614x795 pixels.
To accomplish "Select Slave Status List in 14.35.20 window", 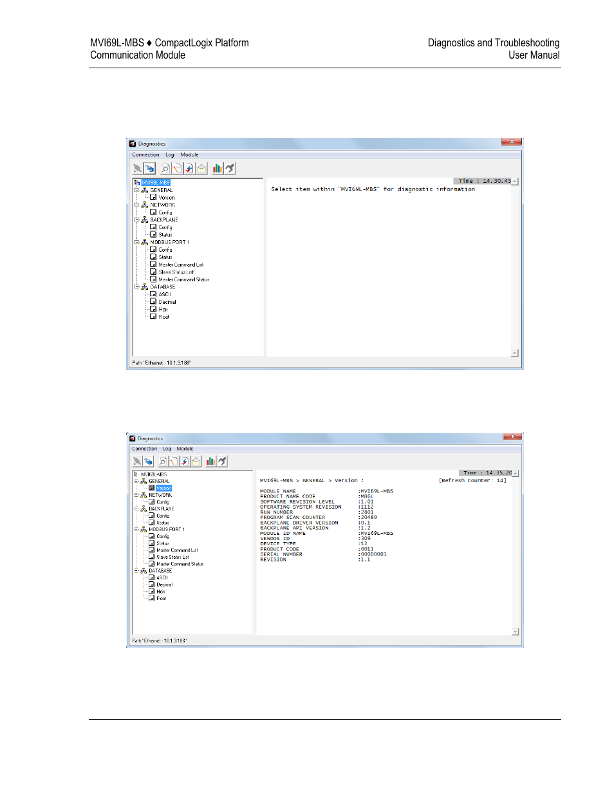I will 172,557.
